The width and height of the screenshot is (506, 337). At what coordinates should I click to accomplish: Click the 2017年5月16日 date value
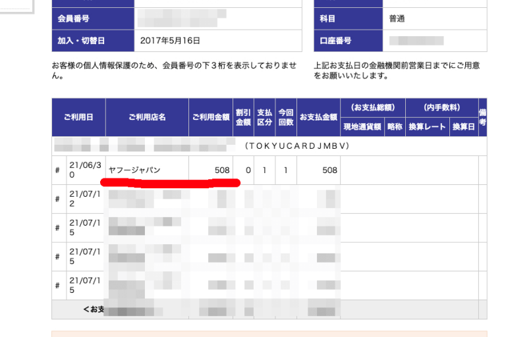[170, 41]
